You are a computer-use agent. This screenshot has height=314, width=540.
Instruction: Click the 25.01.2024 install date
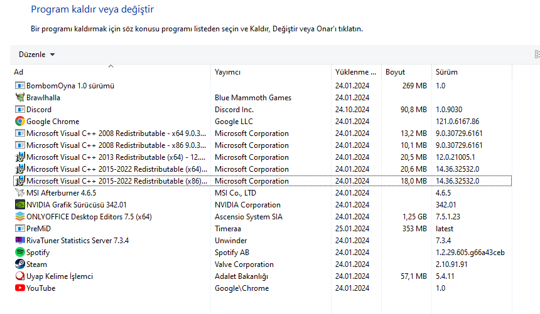pyautogui.click(x=352, y=229)
